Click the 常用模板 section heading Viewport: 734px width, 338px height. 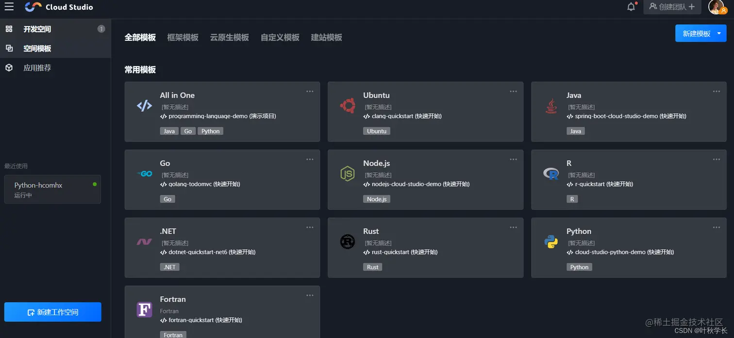point(140,70)
